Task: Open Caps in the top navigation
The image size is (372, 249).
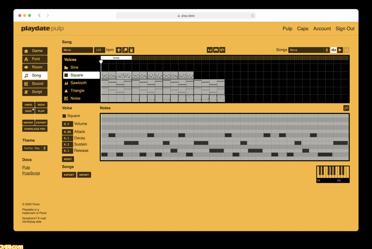Action: point(303,28)
